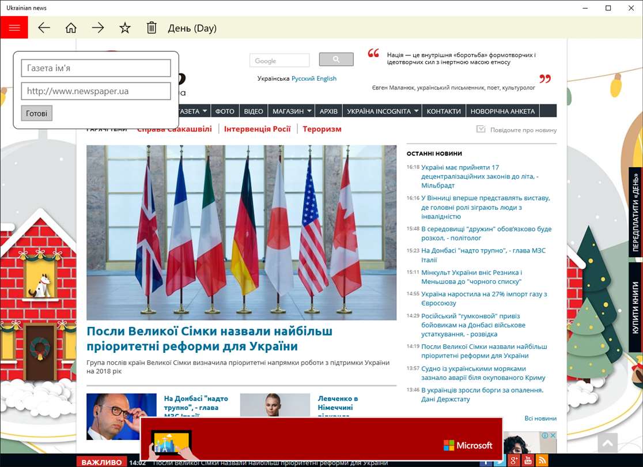This screenshot has height=467, width=643.
Task: Go back with the left arrow
Action: point(44,28)
